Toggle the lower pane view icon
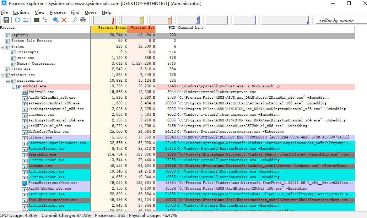 (26, 20)
